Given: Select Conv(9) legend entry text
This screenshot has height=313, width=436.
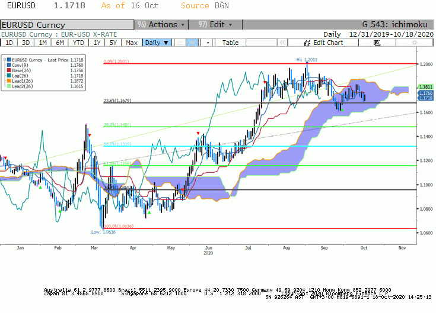Looking at the screenshot, I should tap(20, 65).
